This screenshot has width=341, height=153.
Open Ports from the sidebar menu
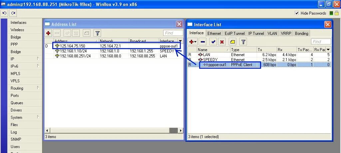pos(15,96)
